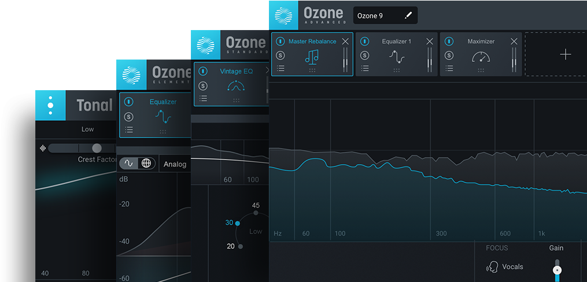Select the globe view toggle in Elements EQ
The height and width of the screenshot is (282, 587).
[x=146, y=164]
